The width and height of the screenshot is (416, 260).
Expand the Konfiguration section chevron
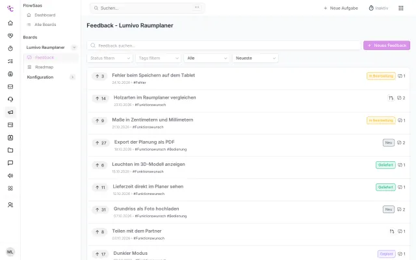tap(72, 77)
